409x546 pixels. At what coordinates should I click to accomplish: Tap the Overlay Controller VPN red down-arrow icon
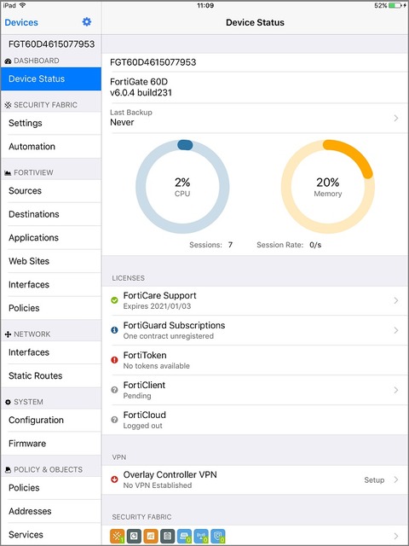[x=114, y=479]
